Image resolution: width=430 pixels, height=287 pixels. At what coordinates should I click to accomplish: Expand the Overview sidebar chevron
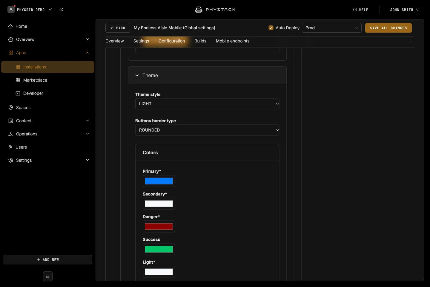pos(87,39)
